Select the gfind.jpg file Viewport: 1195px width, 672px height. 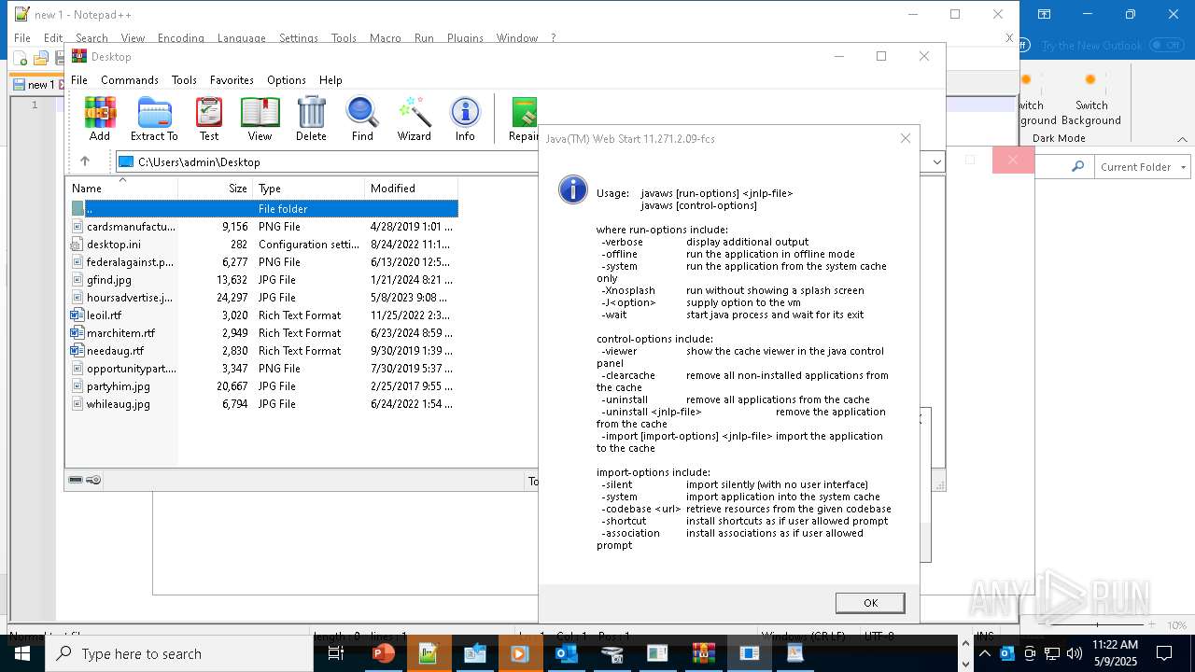click(264, 280)
